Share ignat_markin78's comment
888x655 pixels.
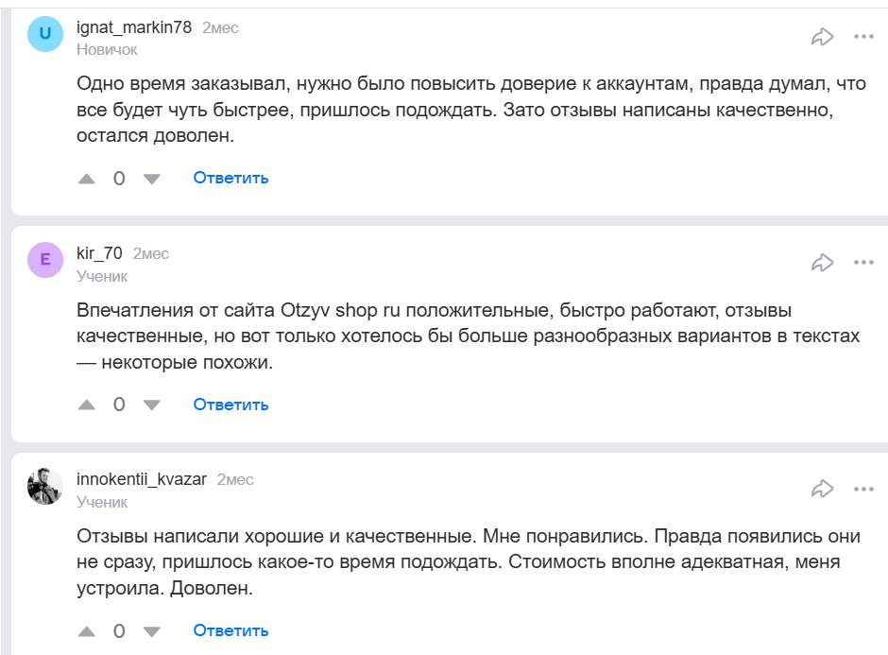pyautogui.click(x=823, y=37)
